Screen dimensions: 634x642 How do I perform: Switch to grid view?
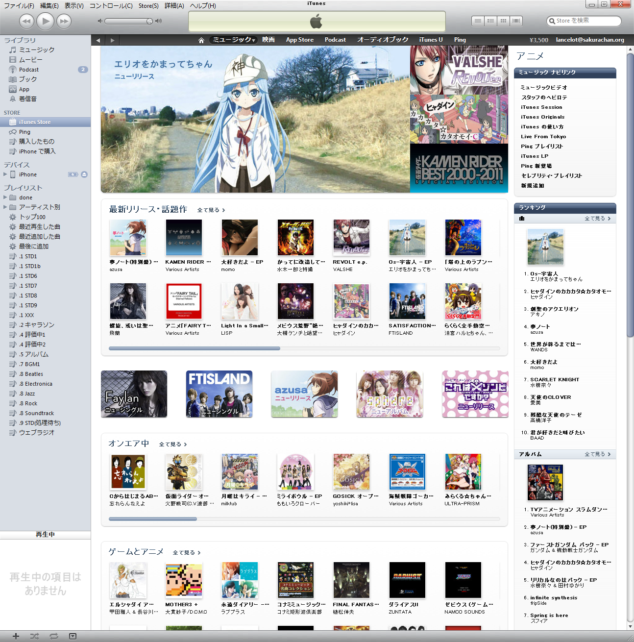tap(503, 21)
